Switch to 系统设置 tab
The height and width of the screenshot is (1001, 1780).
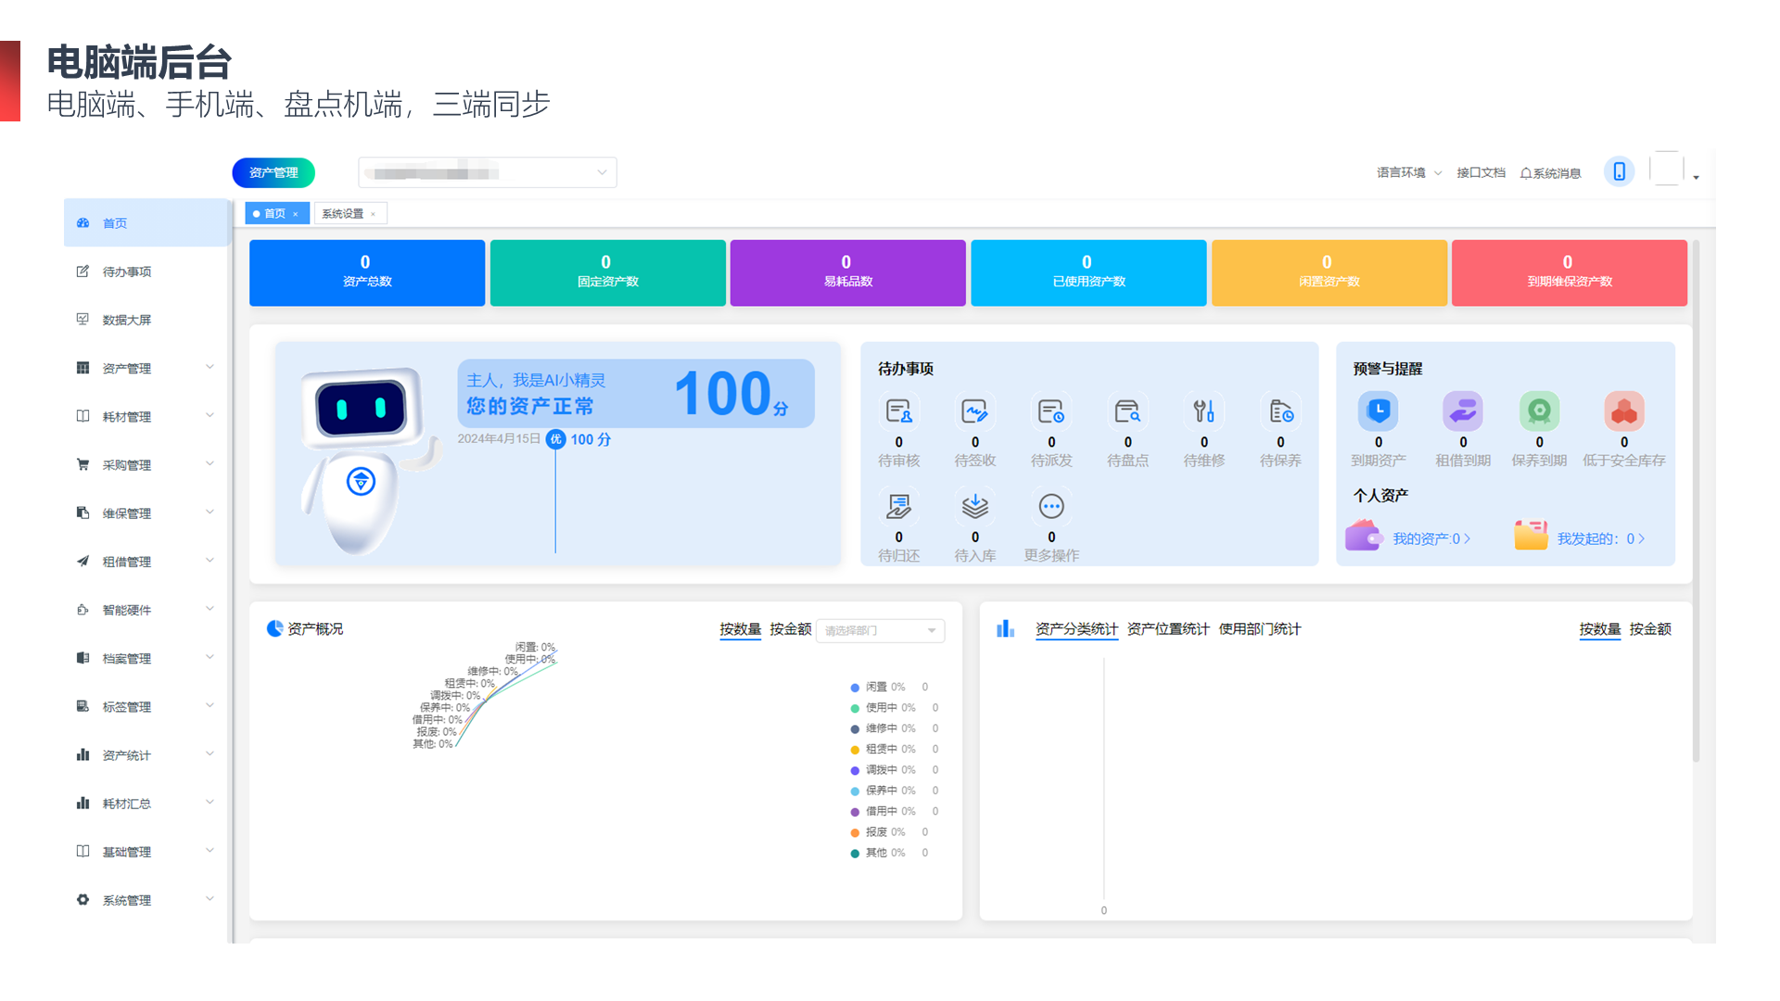coord(343,213)
